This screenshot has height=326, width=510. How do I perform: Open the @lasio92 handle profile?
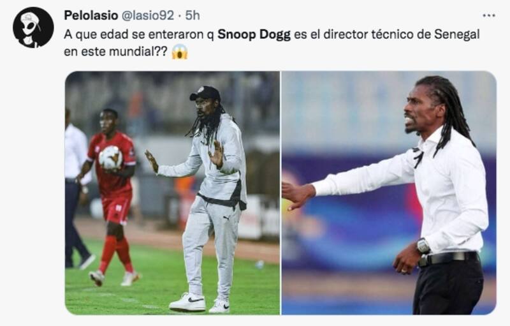(x=148, y=15)
